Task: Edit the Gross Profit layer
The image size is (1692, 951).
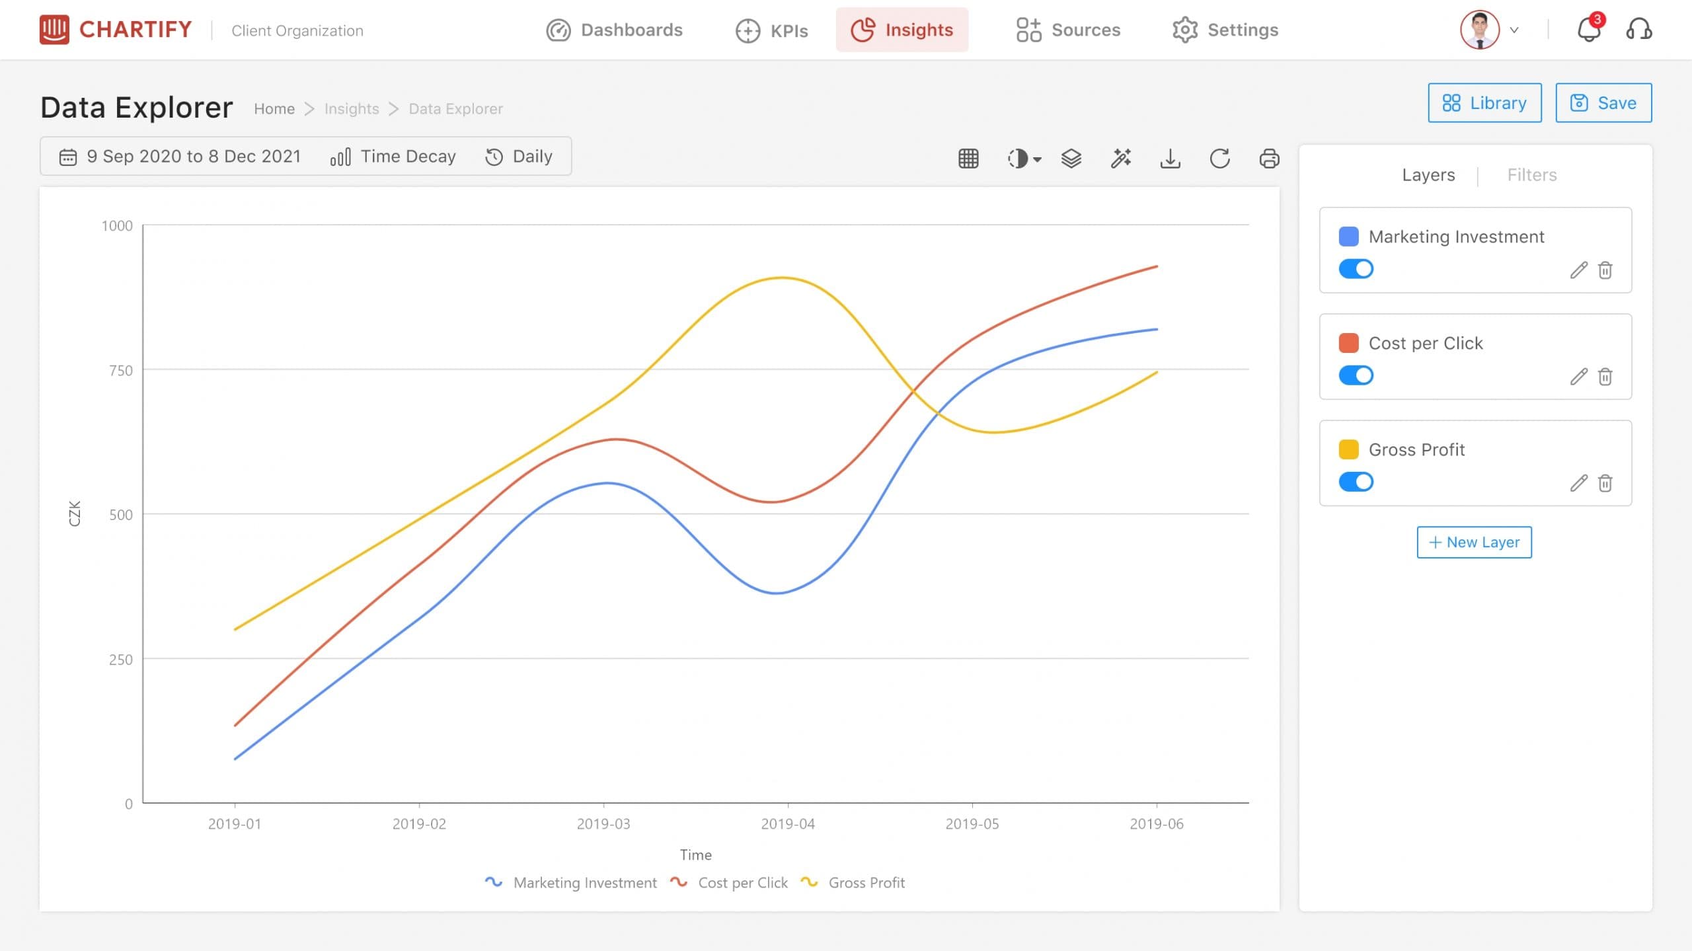Action: (1578, 483)
